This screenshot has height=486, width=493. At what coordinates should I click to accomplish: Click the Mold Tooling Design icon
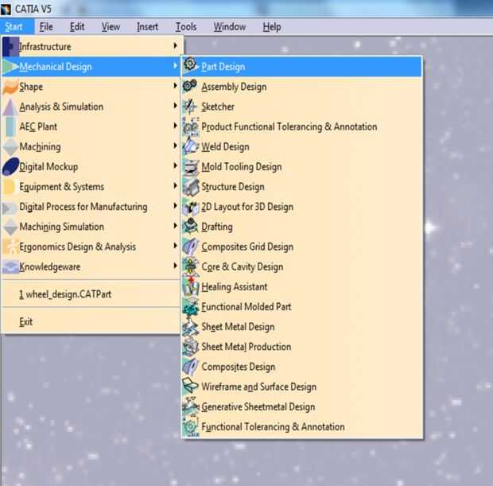coord(190,166)
